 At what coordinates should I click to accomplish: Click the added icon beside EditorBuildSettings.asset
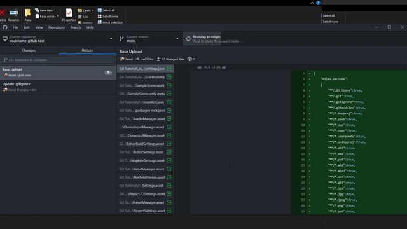pyautogui.click(x=169, y=144)
